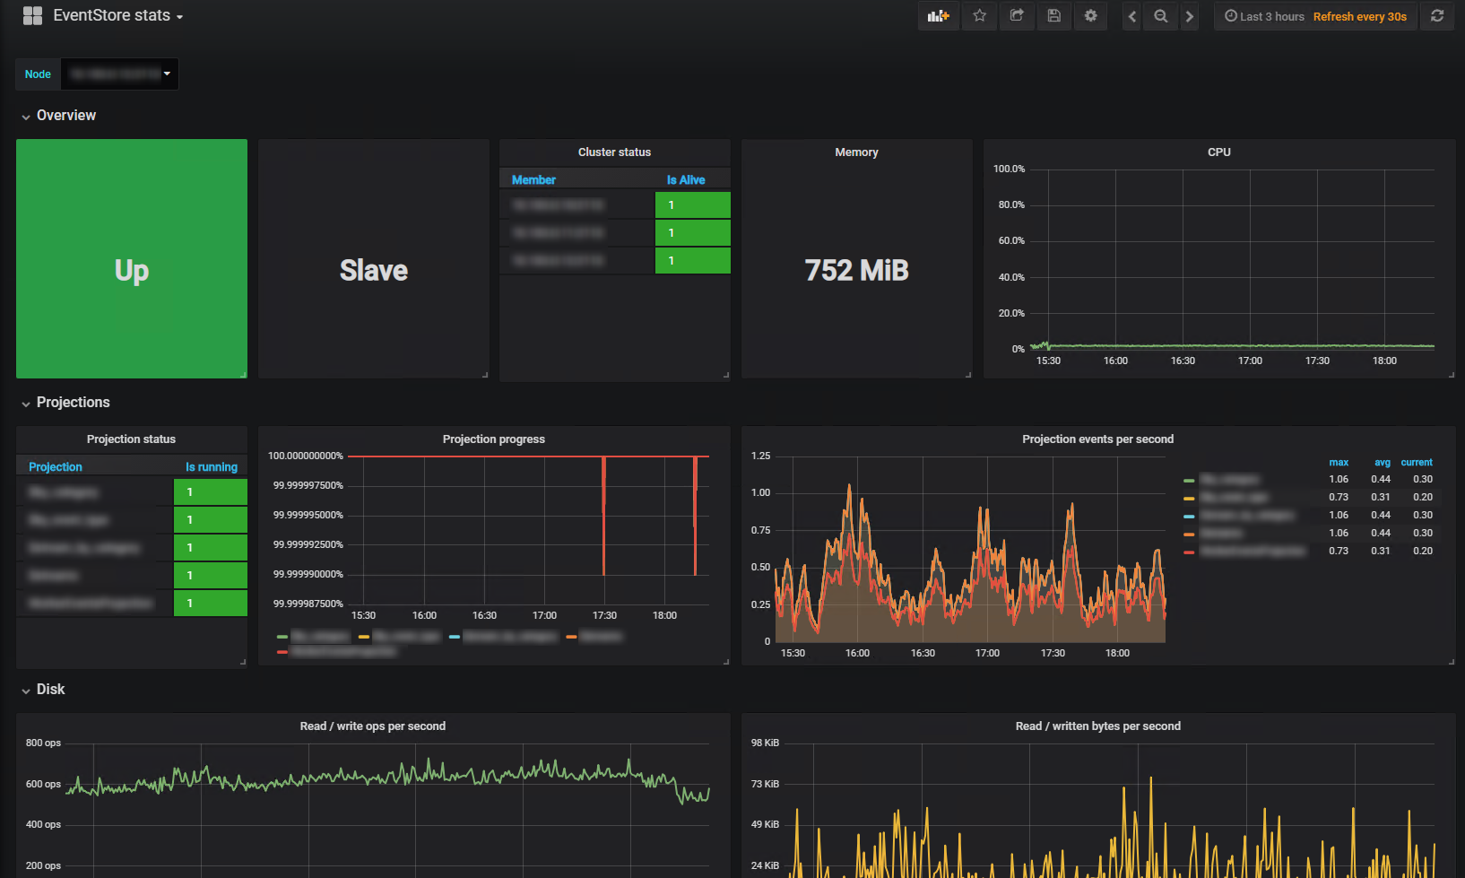The height and width of the screenshot is (878, 1465).
Task: Open the Share dashboard icon
Action: point(1017,16)
